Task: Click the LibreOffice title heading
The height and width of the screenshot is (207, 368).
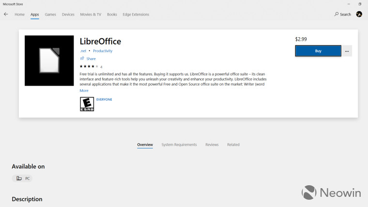Action: [x=100, y=42]
